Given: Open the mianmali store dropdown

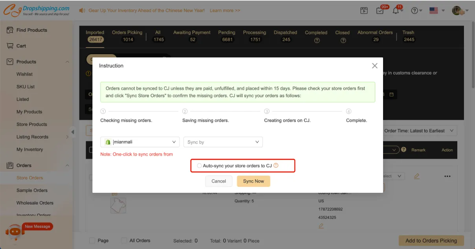Looking at the screenshot, I should pyautogui.click(x=140, y=142).
